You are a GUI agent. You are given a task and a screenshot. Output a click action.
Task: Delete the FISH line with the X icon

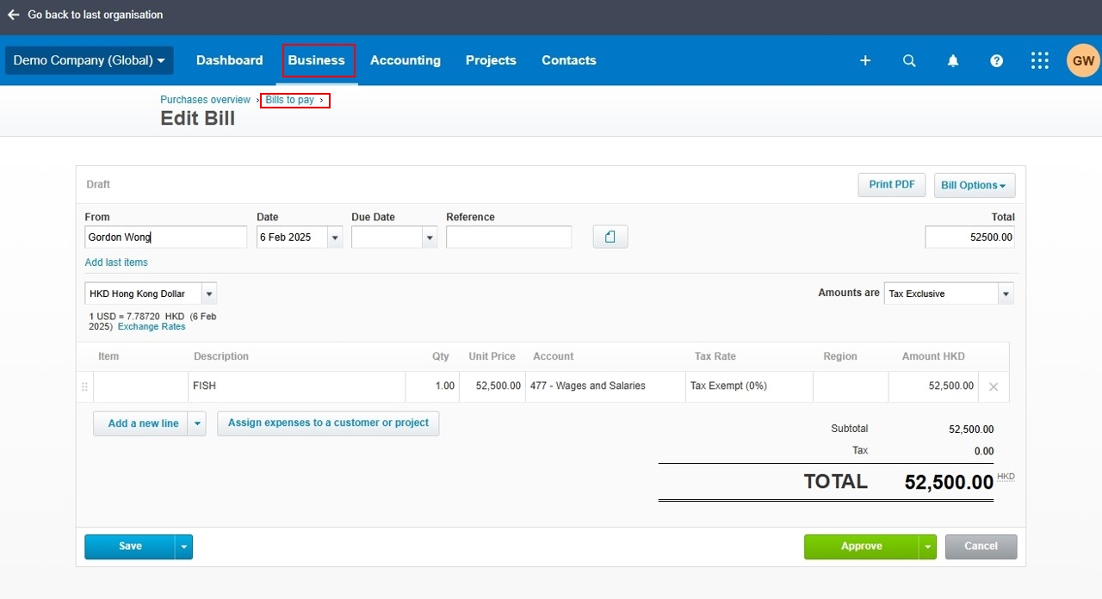pos(994,386)
